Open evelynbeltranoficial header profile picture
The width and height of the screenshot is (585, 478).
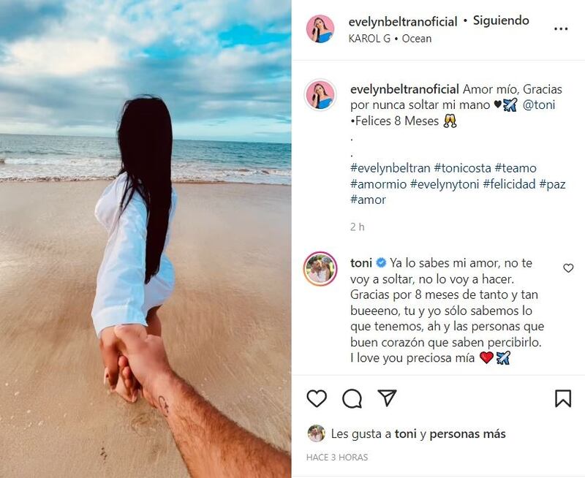(x=320, y=29)
